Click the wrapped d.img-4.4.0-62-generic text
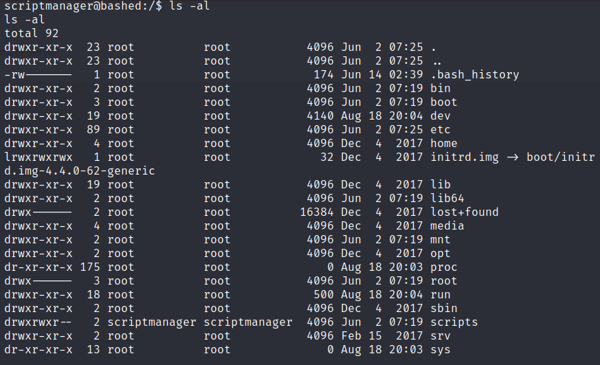This screenshot has width=600, height=365. tap(80, 171)
